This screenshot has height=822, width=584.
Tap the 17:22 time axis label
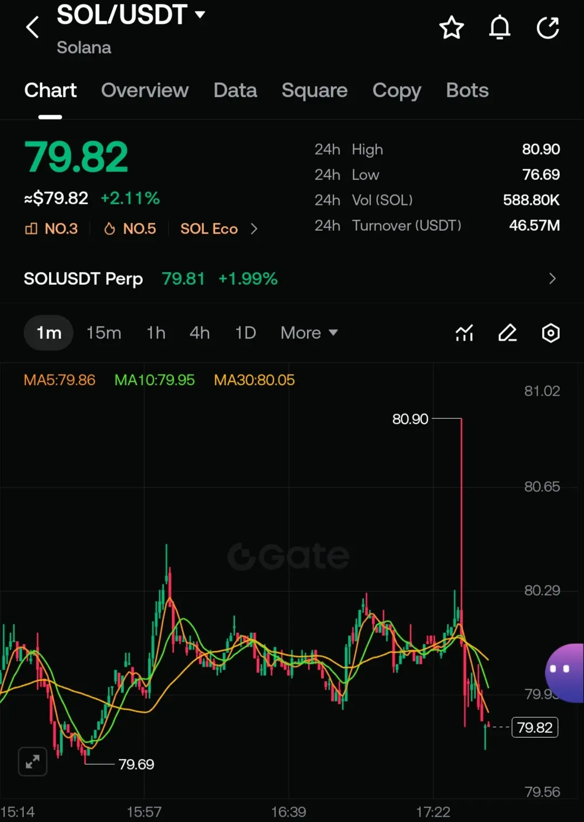(433, 812)
